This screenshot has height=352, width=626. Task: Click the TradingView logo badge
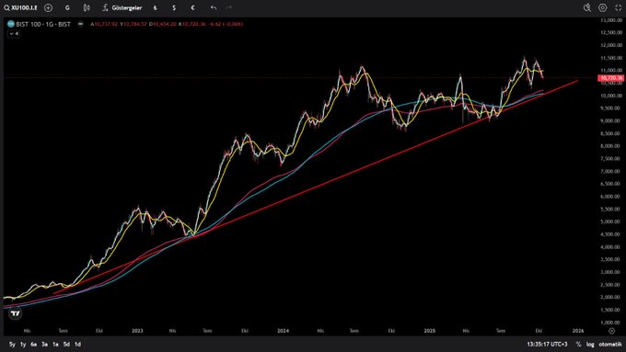[x=15, y=313]
